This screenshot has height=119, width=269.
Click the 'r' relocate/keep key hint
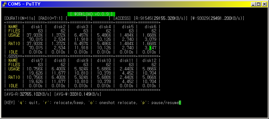(64, 103)
